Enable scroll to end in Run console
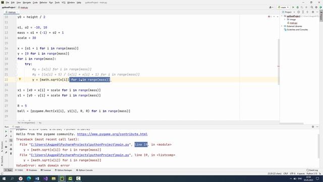Screen dimensions: 323x182 click(x=11, y=145)
